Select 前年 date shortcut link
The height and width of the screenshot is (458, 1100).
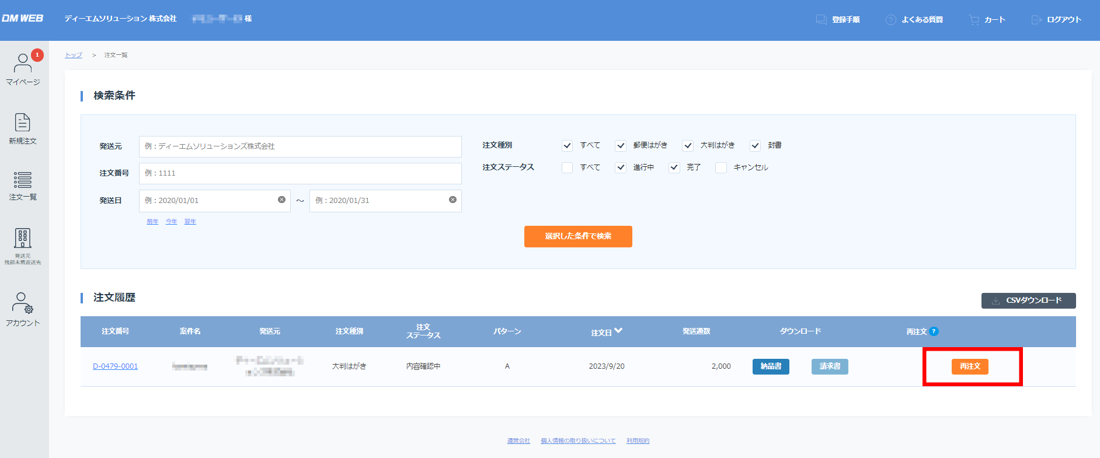pos(152,222)
